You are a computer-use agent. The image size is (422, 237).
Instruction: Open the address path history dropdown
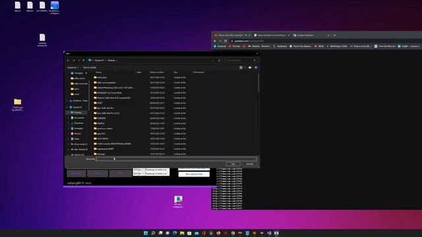coord(213,61)
